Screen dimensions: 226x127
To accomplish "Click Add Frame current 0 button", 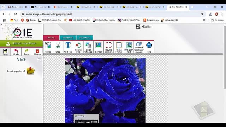I will coord(139,51).
